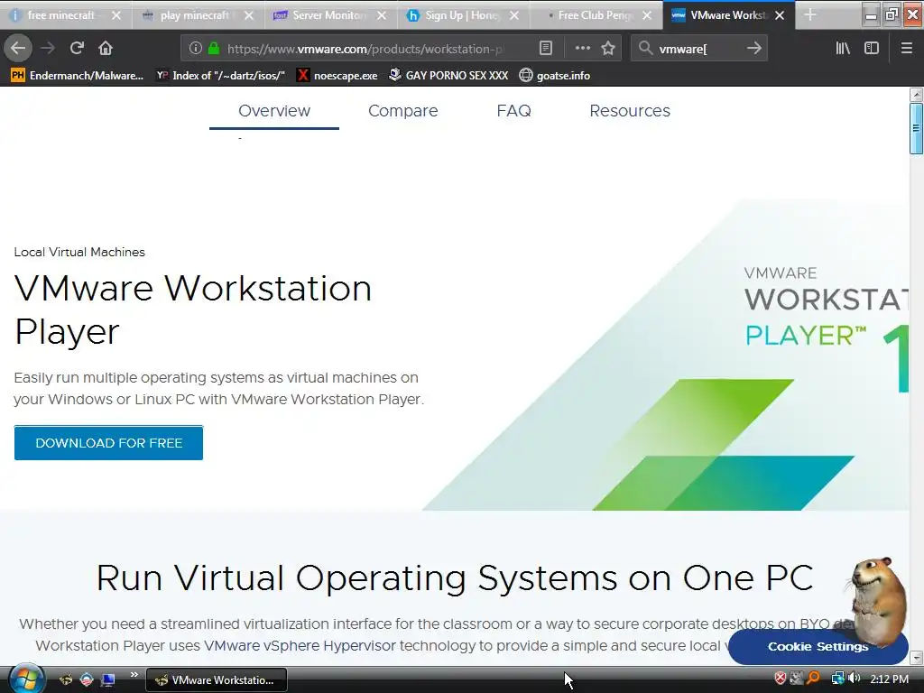Click the 'VMware Workstation Player' page heading

click(193, 310)
